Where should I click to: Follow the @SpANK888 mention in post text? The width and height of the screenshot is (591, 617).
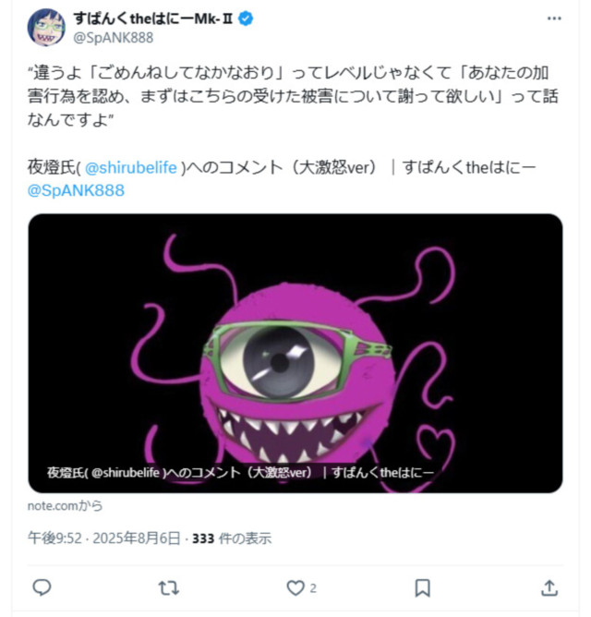click(76, 190)
